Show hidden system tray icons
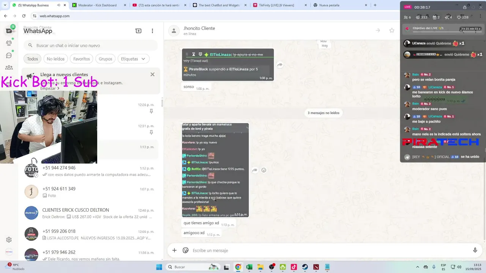This screenshot has width=486, height=273. point(418,267)
